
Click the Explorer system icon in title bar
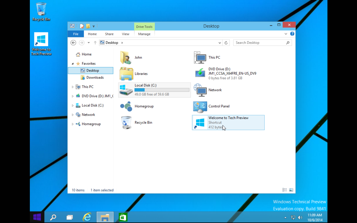tap(72, 26)
